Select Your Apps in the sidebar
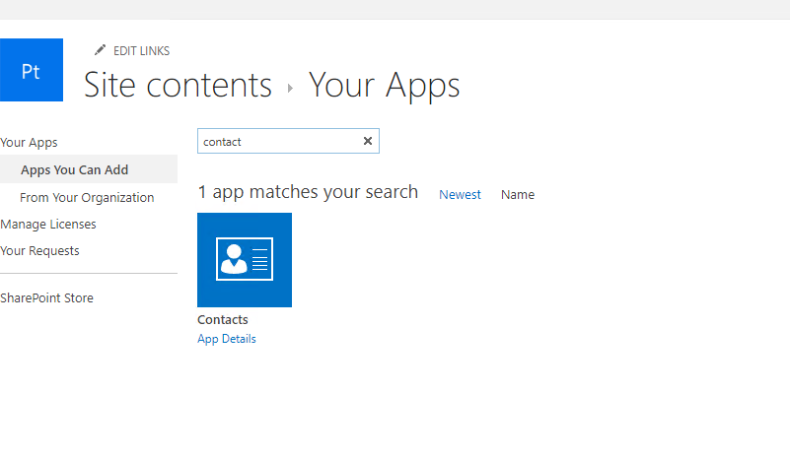Viewport: 790px width, 459px height. coord(30,143)
